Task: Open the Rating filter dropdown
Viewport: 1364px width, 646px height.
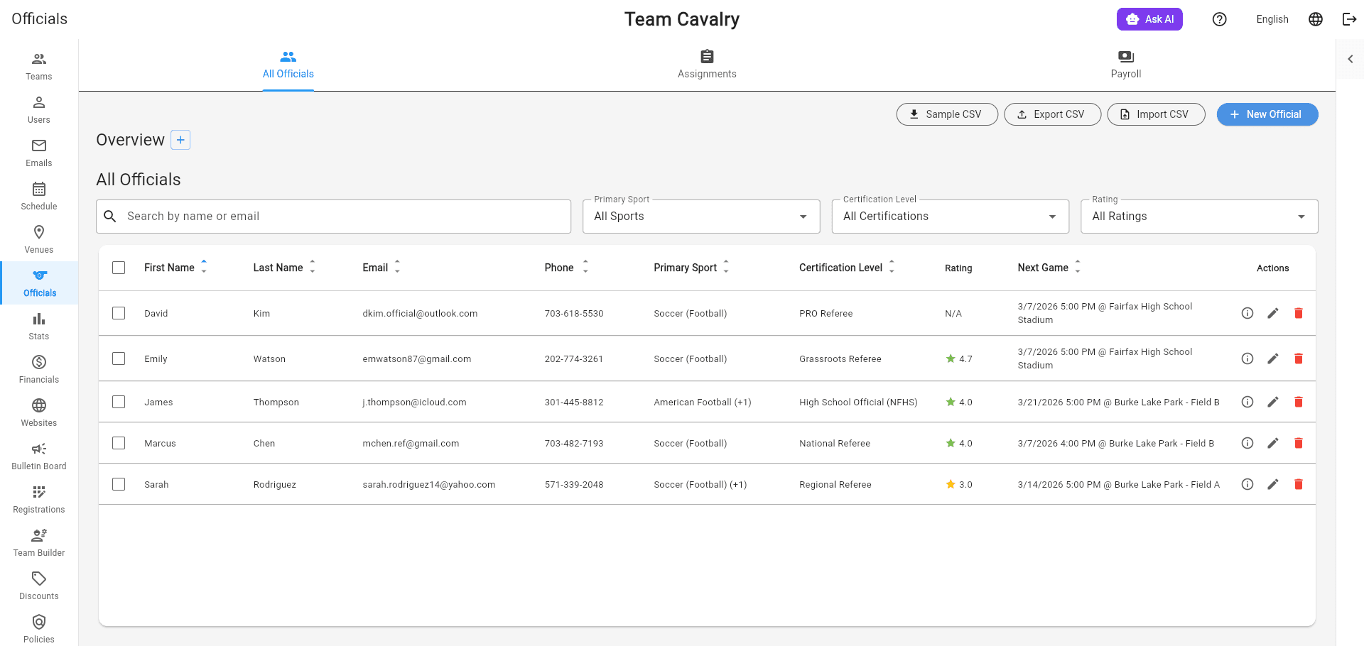Action: coord(1199,217)
